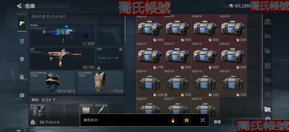Open the briefcase category in left sidebar
This screenshot has width=289, height=132.
tap(22, 95)
